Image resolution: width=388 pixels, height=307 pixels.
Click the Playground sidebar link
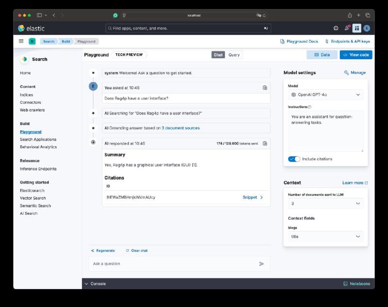(x=31, y=132)
